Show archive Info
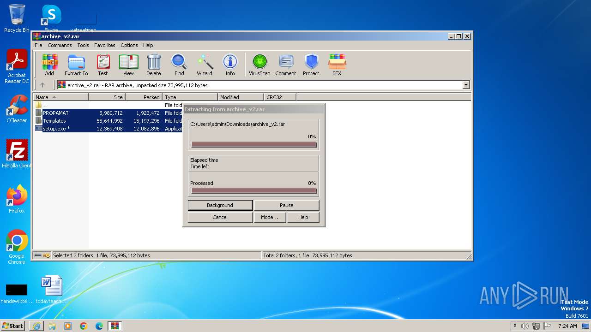The height and width of the screenshot is (332, 591). point(230,65)
